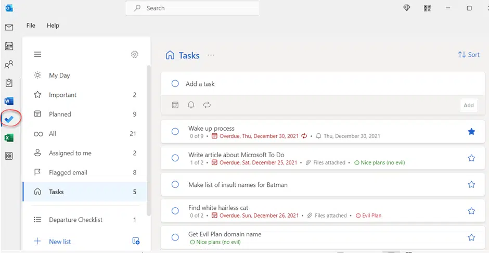Launch Excel from the app rail
The height and width of the screenshot is (253, 489).
9,137
